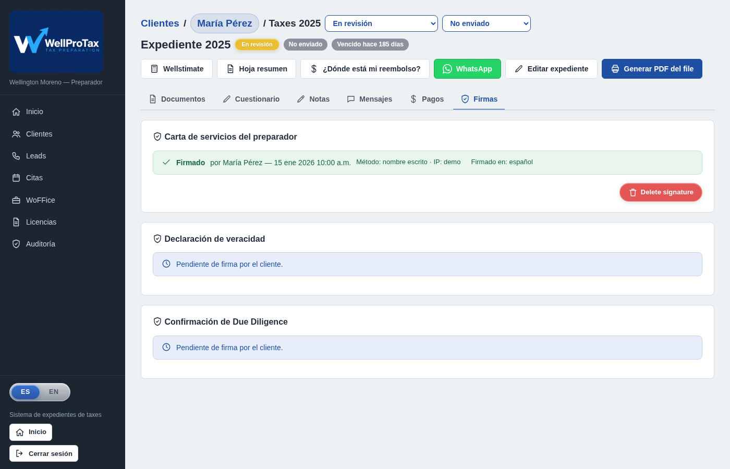Click the briefcase icon for WoFFice
The width and height of the screenshot is (730, 469).
click(x=16, y=200)
